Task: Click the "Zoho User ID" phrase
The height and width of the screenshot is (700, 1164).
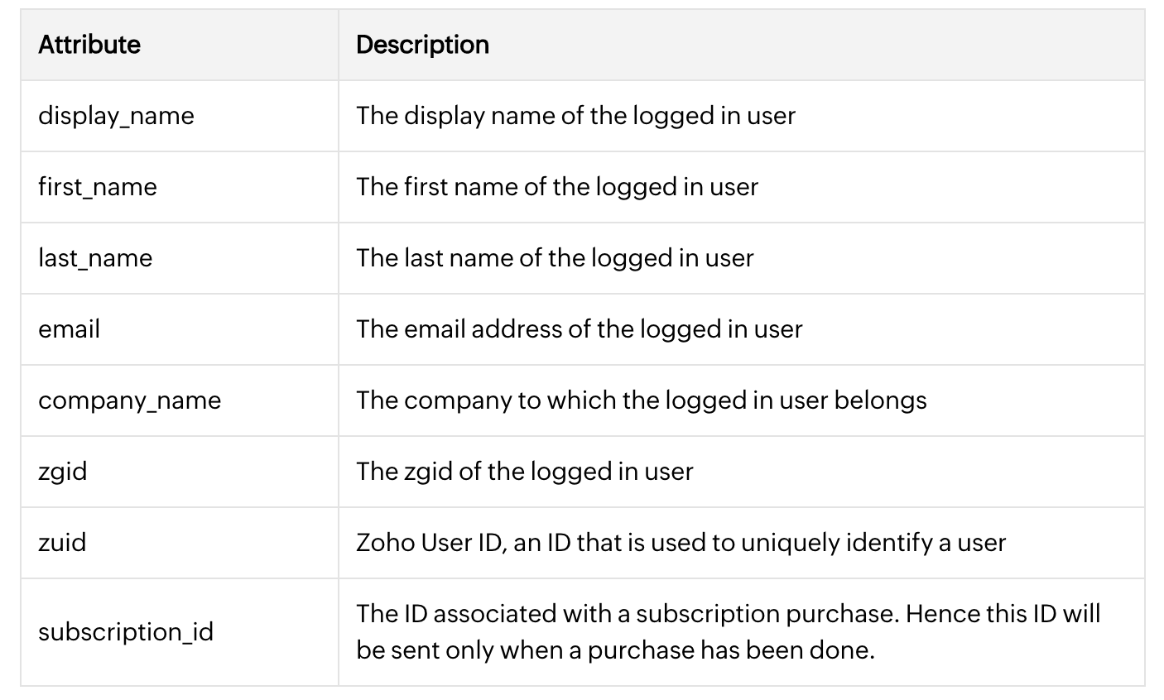Action: click(x=430, y=543)
